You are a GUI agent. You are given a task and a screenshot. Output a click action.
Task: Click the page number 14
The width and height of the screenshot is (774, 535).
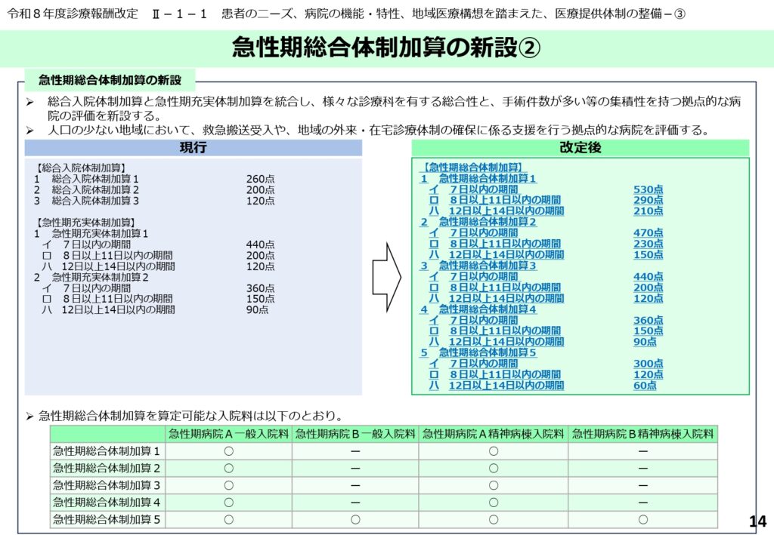(757, 521)
